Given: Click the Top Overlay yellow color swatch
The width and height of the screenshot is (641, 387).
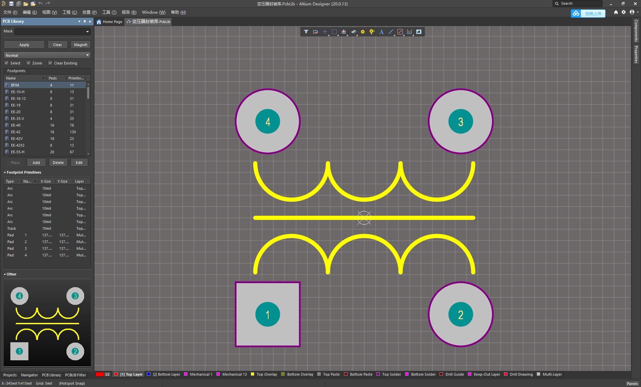Looking at the screenshot, I should coord(253,374).
